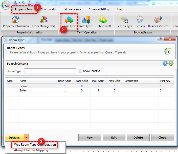Open quick access toolbar customize arrow
This screenshot has width=178, height=154.
(37, 2)
